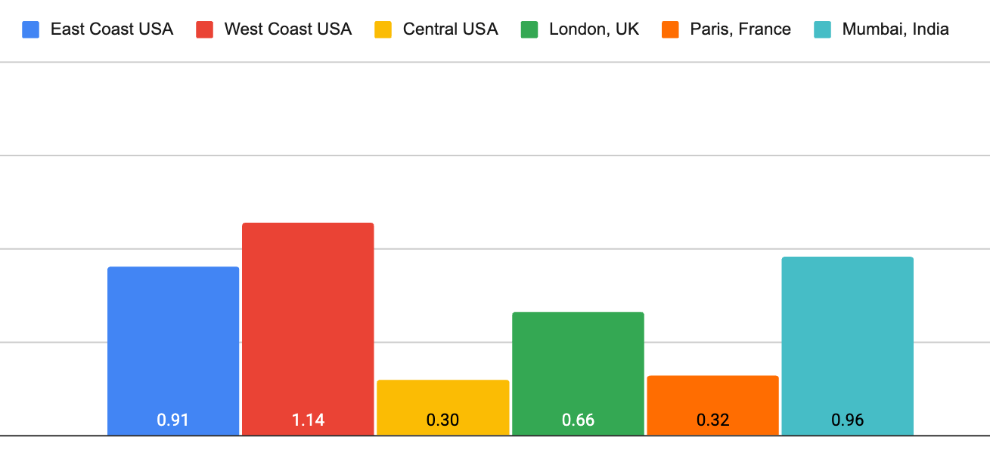Click the blue East Coast USA legend swatch

pos(31,30)
